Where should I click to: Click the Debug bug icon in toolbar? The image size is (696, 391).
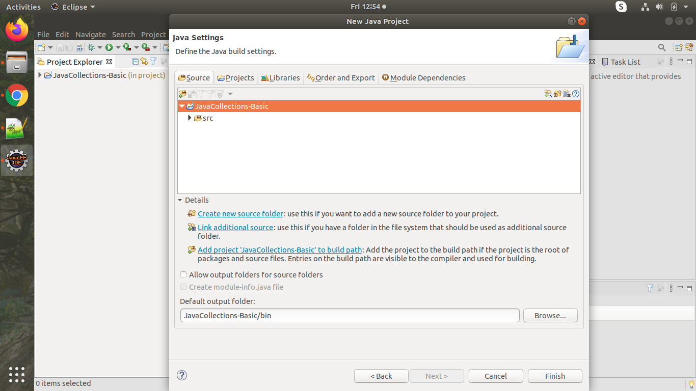coord(91,47)
